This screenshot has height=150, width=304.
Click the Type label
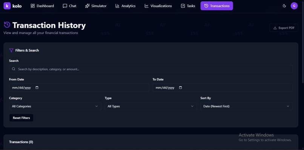(x=108, y=98)
